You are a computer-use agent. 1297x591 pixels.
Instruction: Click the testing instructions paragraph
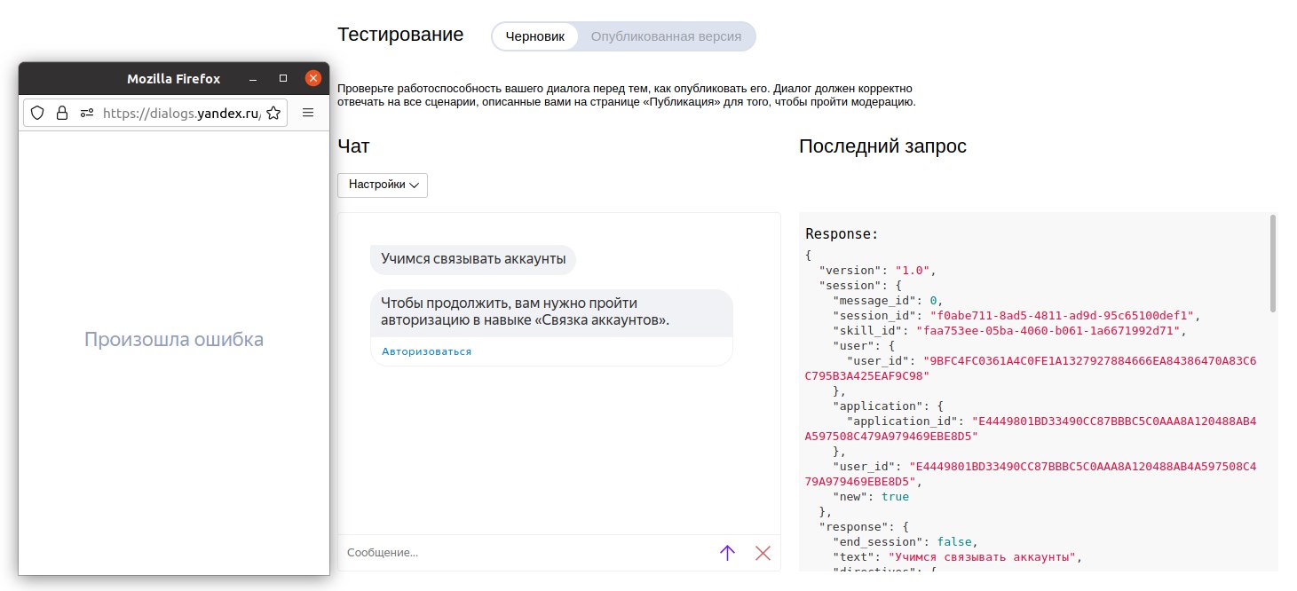coord(627,96)
